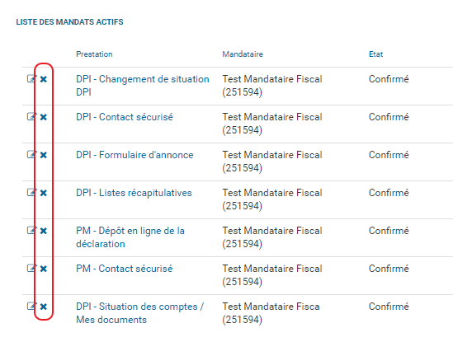Click the Prestation column header
This screenshot has width=453, height=342.
pos(94,54)
